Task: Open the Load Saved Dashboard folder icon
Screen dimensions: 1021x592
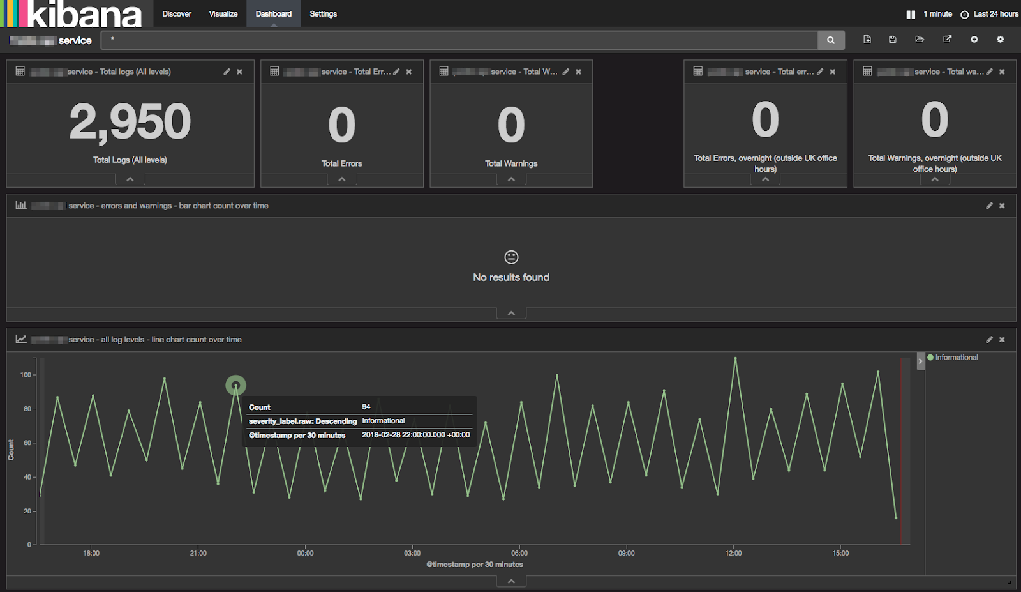Action: click(920, 40)
